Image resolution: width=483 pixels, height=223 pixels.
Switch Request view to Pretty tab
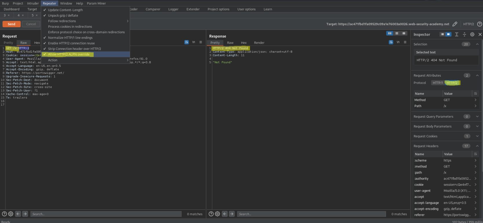(8, 43)
